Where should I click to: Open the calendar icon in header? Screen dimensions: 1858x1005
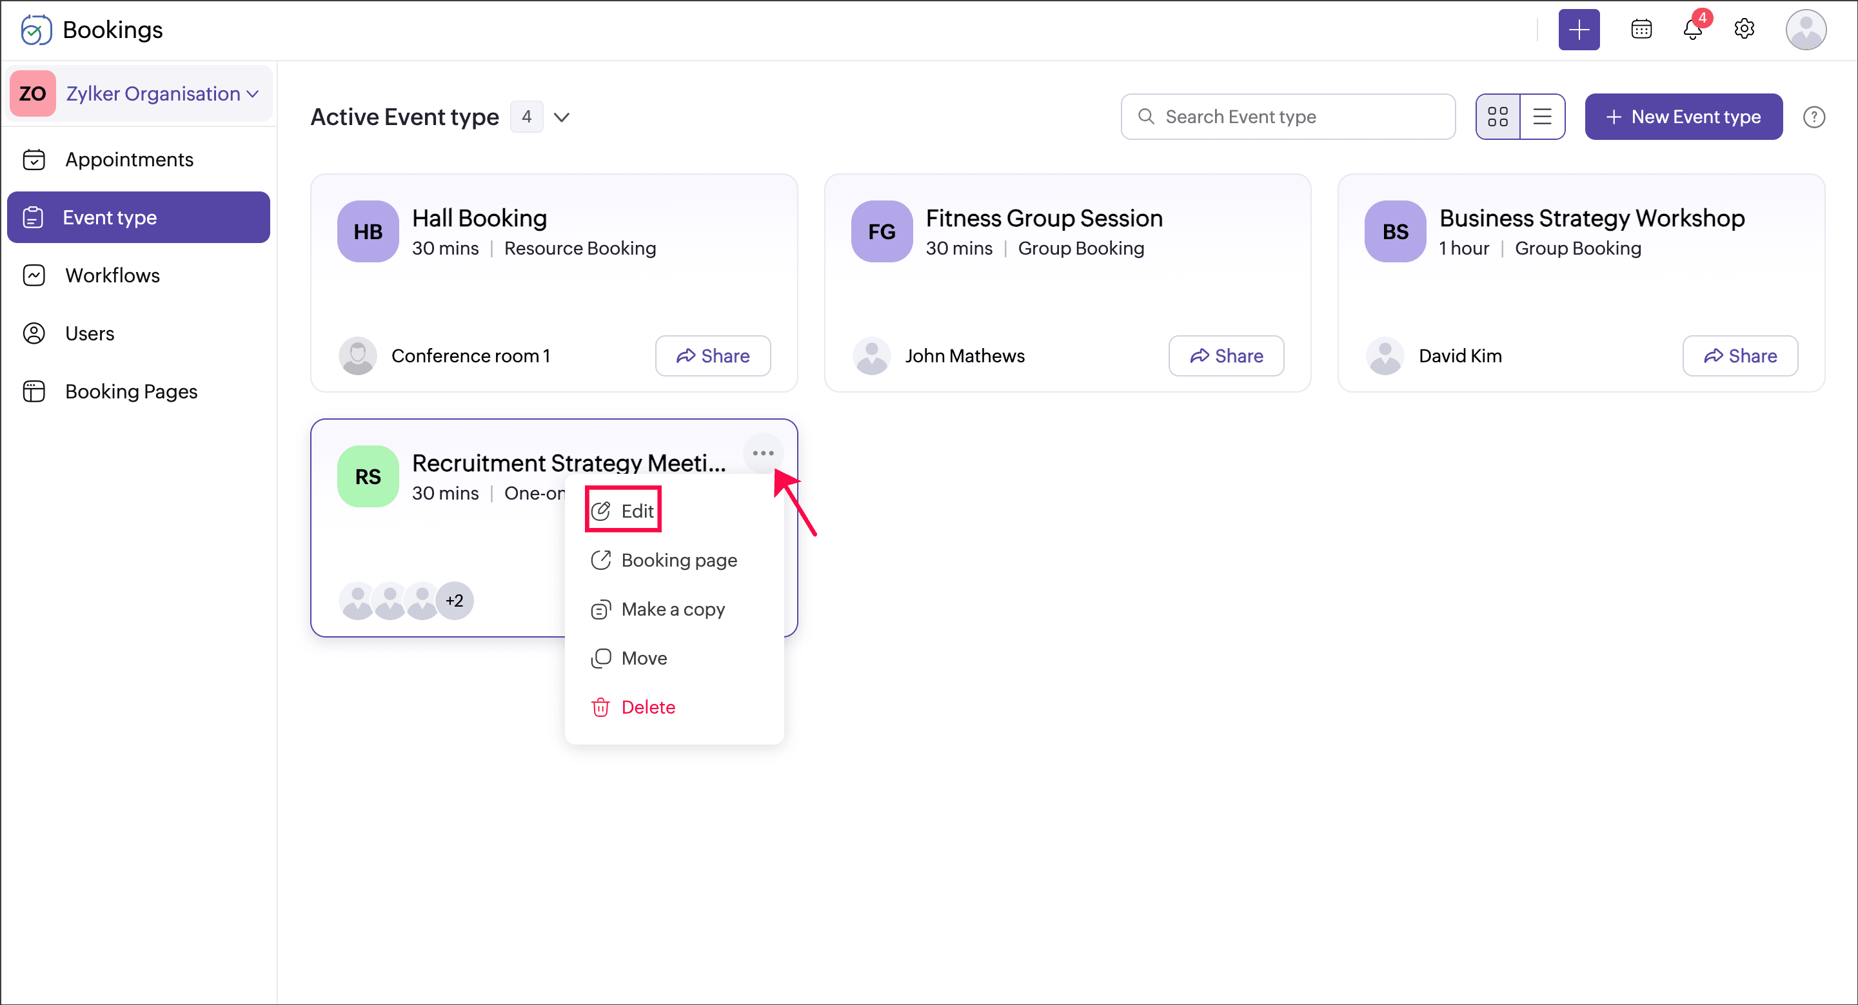coord(1641,30)
